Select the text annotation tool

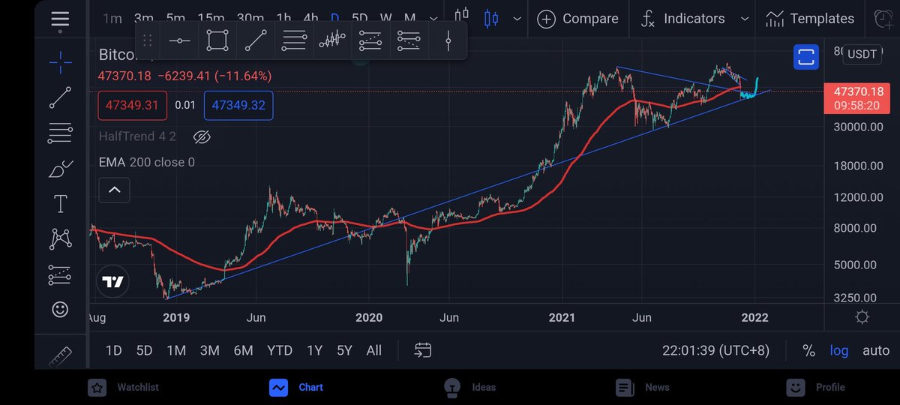pos(60,204)
